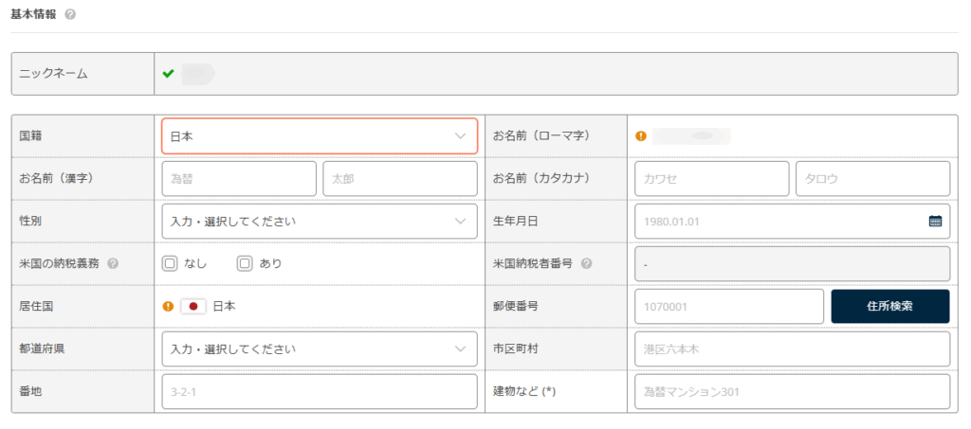Click the 都道府県 label
971x429 pixels.
pyautogui.click(x=42, y=349)
